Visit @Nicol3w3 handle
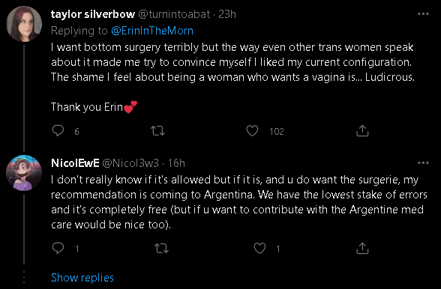Image resolution: width=441 pixels, height=289 pixels. [x=130, y=163]
